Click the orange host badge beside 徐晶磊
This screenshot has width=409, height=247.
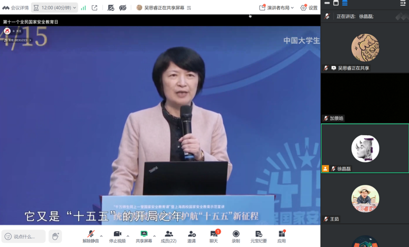point(325,169)
